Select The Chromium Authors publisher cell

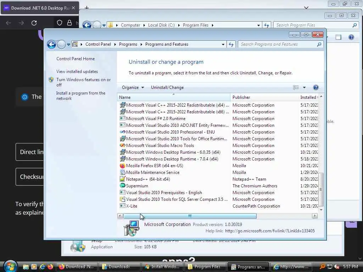255,186
